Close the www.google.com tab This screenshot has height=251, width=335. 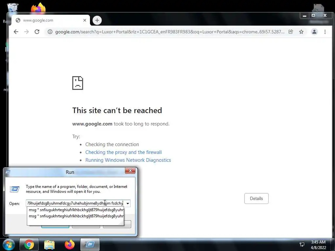coord(85,20)
